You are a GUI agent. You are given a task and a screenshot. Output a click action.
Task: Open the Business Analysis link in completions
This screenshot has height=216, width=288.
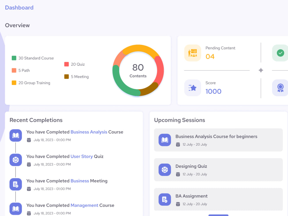point(89,132)
